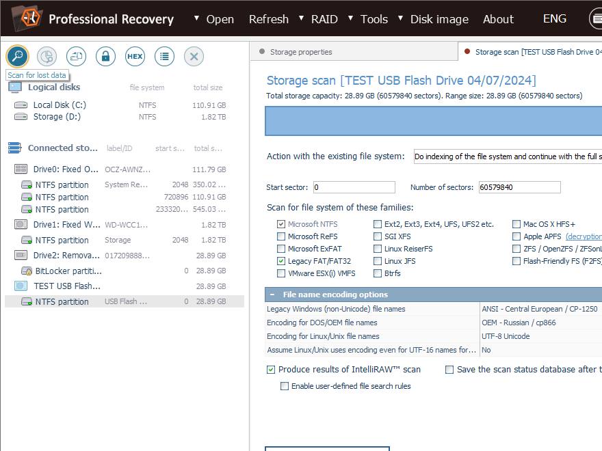Enable the Microsoft ExFAT checkbox

[x=281, y=249]
